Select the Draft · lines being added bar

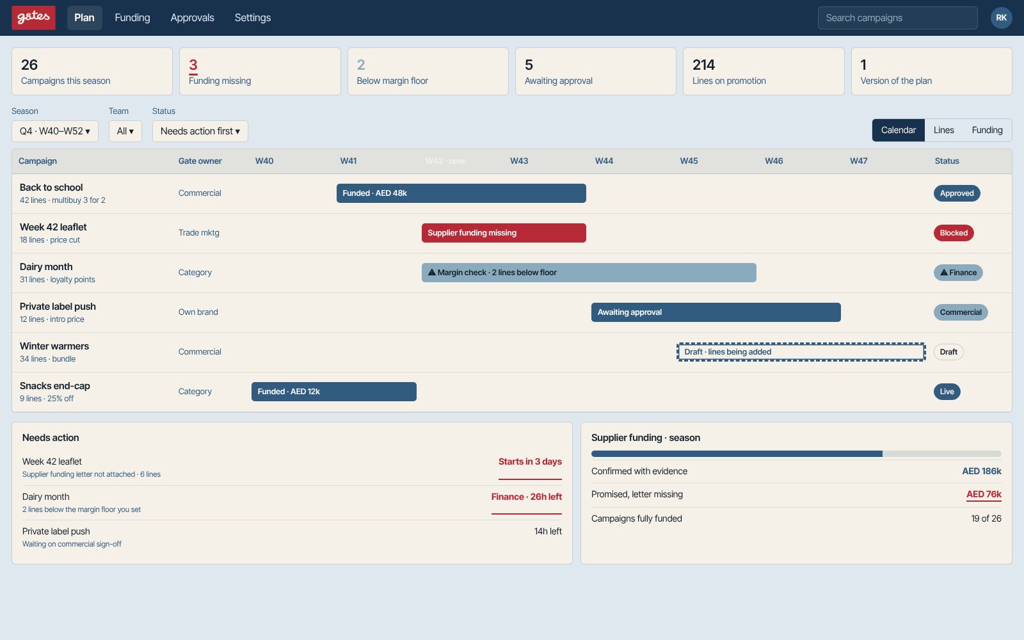pos(801,352)
